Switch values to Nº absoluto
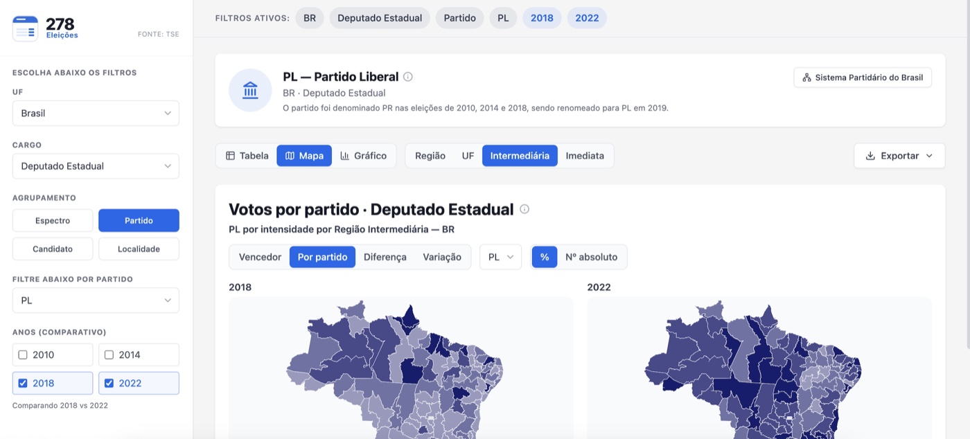This screenshot has width=970, height=439. (591, 257)
